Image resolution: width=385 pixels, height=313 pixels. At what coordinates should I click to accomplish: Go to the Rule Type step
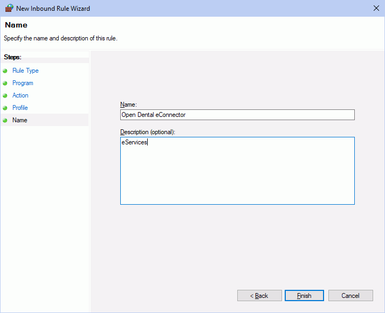(x=25, y=71)
